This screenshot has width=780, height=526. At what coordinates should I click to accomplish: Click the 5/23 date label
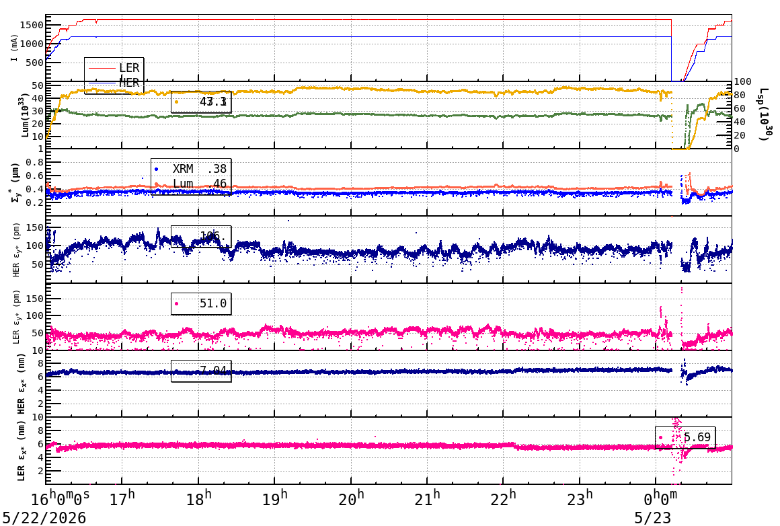652,518
